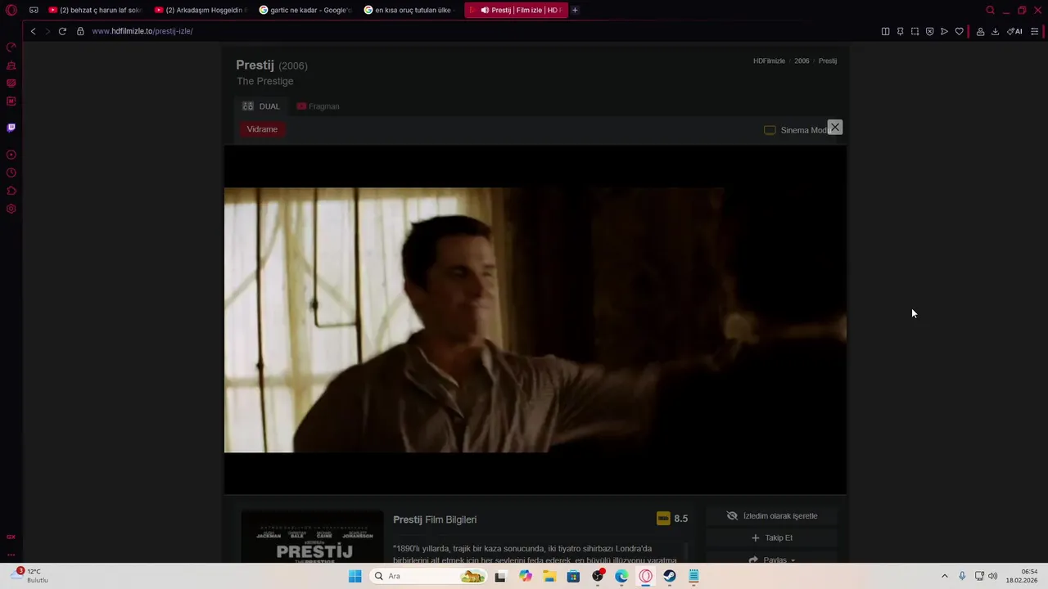This screenshot has width=1048, height=589.
Task: Toggle Sinema Modu cinema mode
Action: (x=797, y=130)
